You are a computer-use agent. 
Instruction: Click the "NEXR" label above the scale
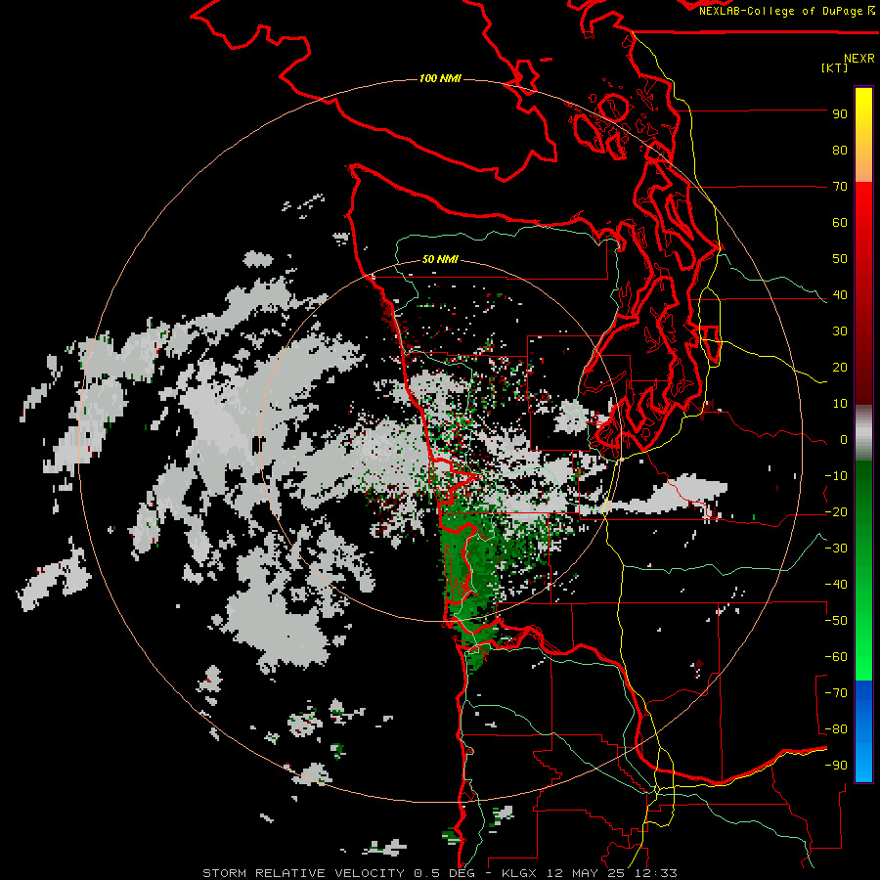(x=858, y=59)
